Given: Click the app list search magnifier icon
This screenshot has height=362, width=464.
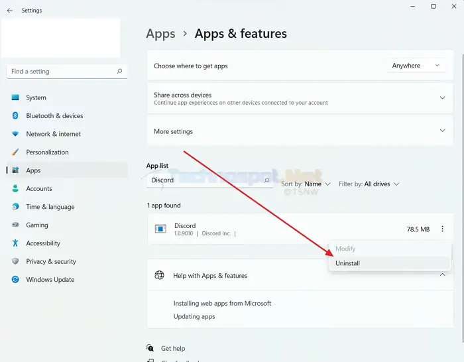Looking at the screenshot, I should click(x=266, y=180).
